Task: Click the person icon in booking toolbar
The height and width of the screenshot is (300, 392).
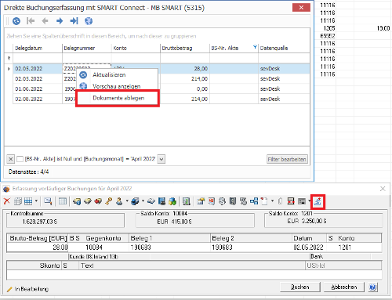Action: 119,201
